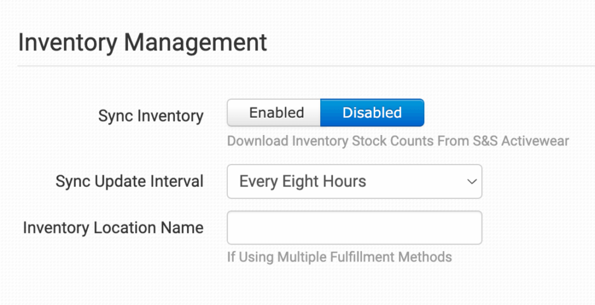Click the Download Inventory Stock Counts help text

[x=397, y=141]
